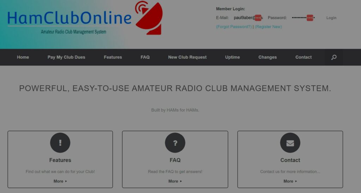Click More under Features card
This screenshot has width=361, height=193.
coord(60,181)
